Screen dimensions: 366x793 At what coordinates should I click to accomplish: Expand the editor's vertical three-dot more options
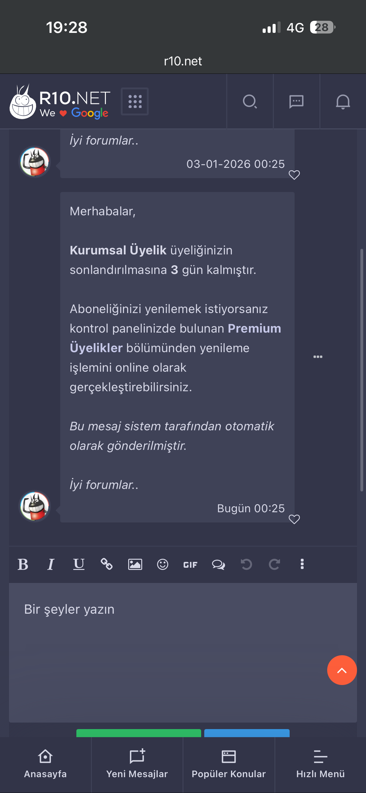pyautogui.click(x=302, y=564)
